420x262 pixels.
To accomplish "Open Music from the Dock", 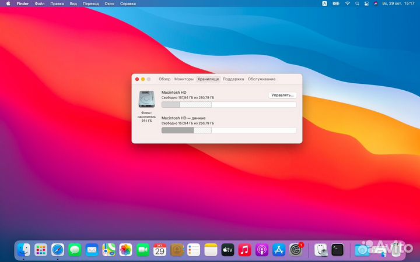I will [x=245, y=250].
